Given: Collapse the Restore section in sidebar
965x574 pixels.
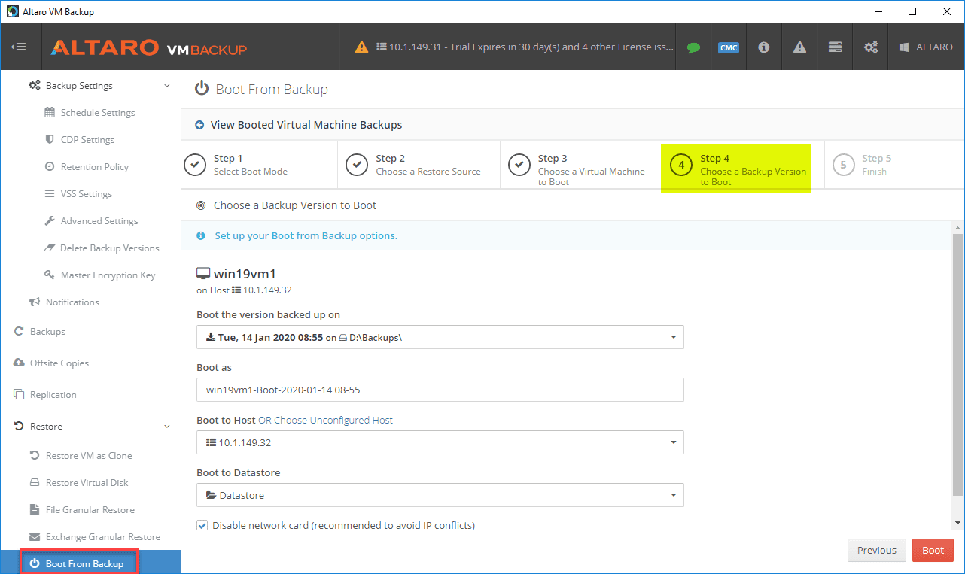Looking at the screenshot, I should coord(167,427).
